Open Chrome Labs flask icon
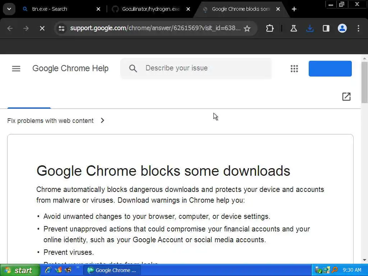The image size is (368, 276). tap(294, 28)
